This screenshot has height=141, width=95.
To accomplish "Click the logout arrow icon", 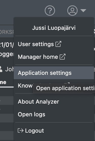I will pyautogui.click(x=21, y=131).
